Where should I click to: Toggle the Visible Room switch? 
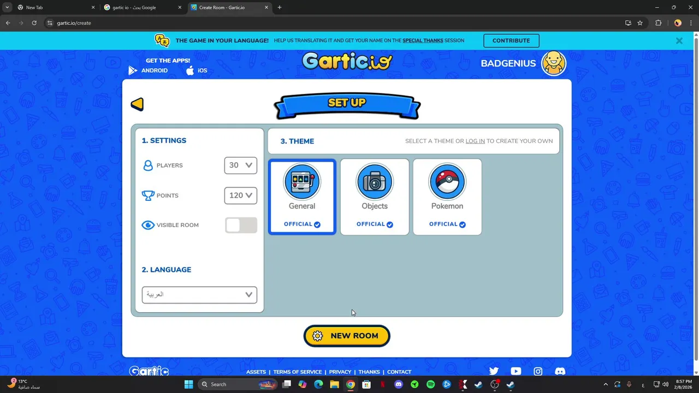241,225
